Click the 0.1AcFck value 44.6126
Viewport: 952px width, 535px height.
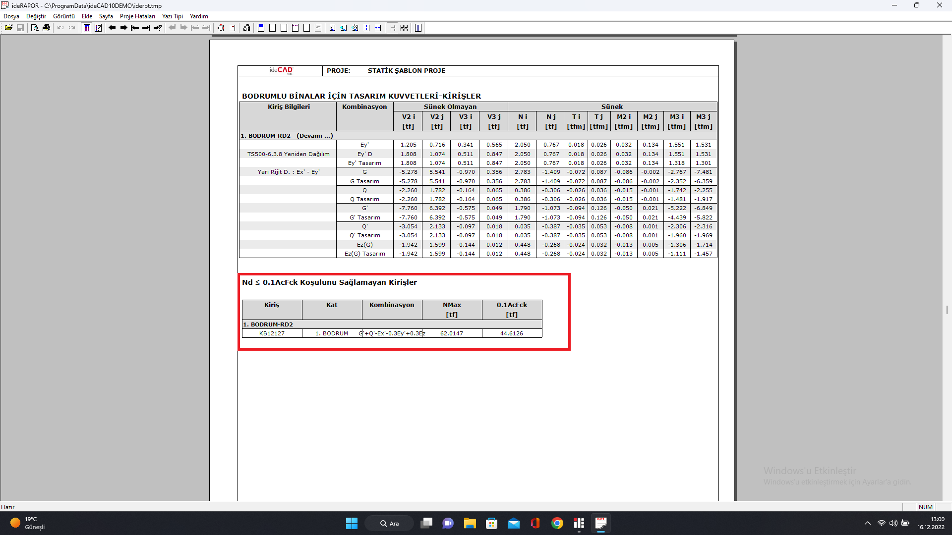[x=512, y=333]
